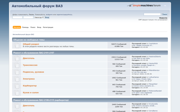The height and width of the screenshot is (112, 180).
Task: Open post Вы можете смотреть онлайн...
Action: tap(144, 106)
